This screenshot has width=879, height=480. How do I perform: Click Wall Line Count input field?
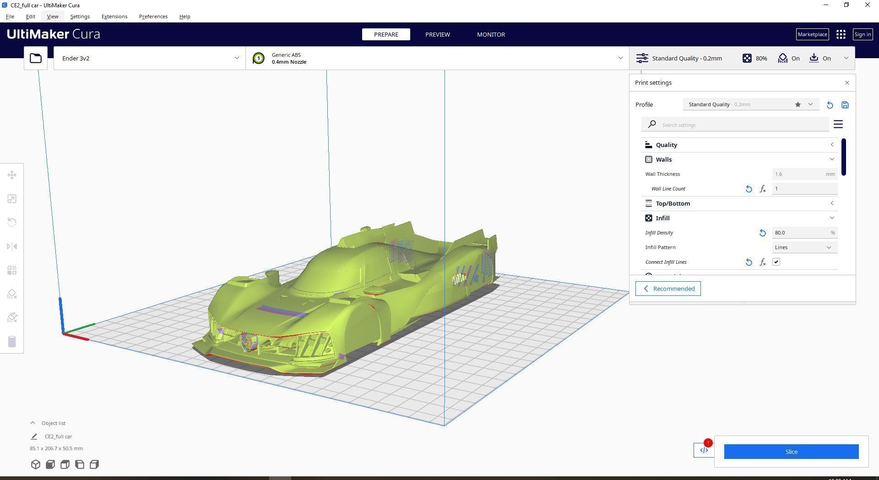[x=804, y=189]
